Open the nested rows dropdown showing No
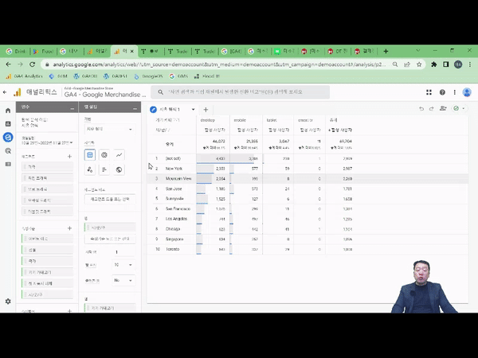478x358 pixels. point(119,280)
